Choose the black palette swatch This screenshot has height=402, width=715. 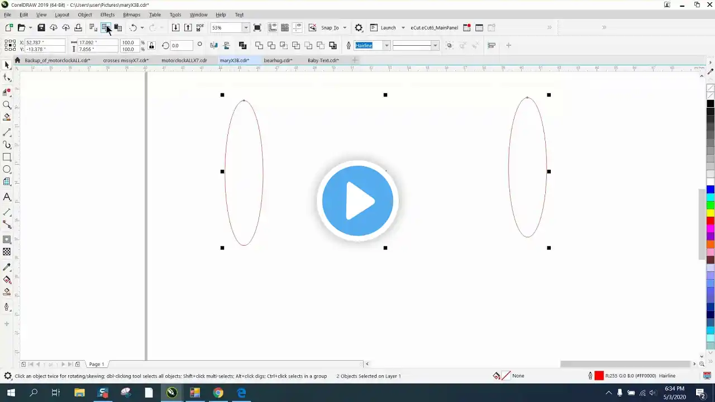point(711,104)
